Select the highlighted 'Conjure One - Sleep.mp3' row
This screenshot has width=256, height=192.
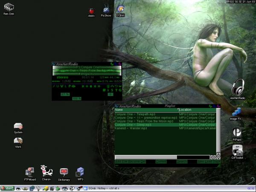pos(165,125)
